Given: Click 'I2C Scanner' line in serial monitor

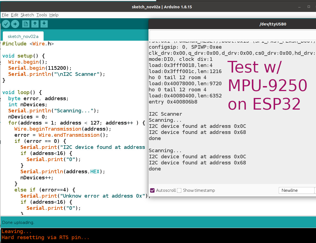Looking at the screenshot, I should coord(165,114).
